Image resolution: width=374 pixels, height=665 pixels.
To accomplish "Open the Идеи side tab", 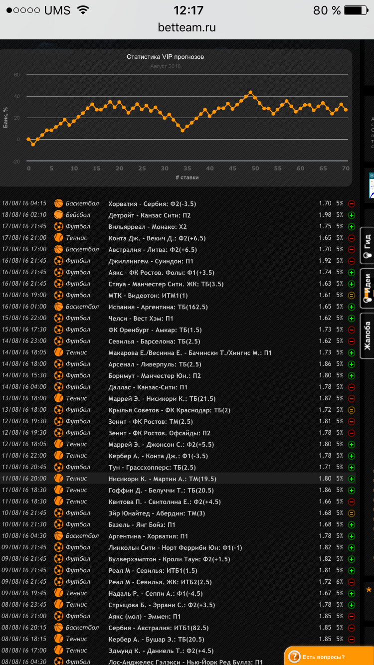I will [x=368, y=288].
